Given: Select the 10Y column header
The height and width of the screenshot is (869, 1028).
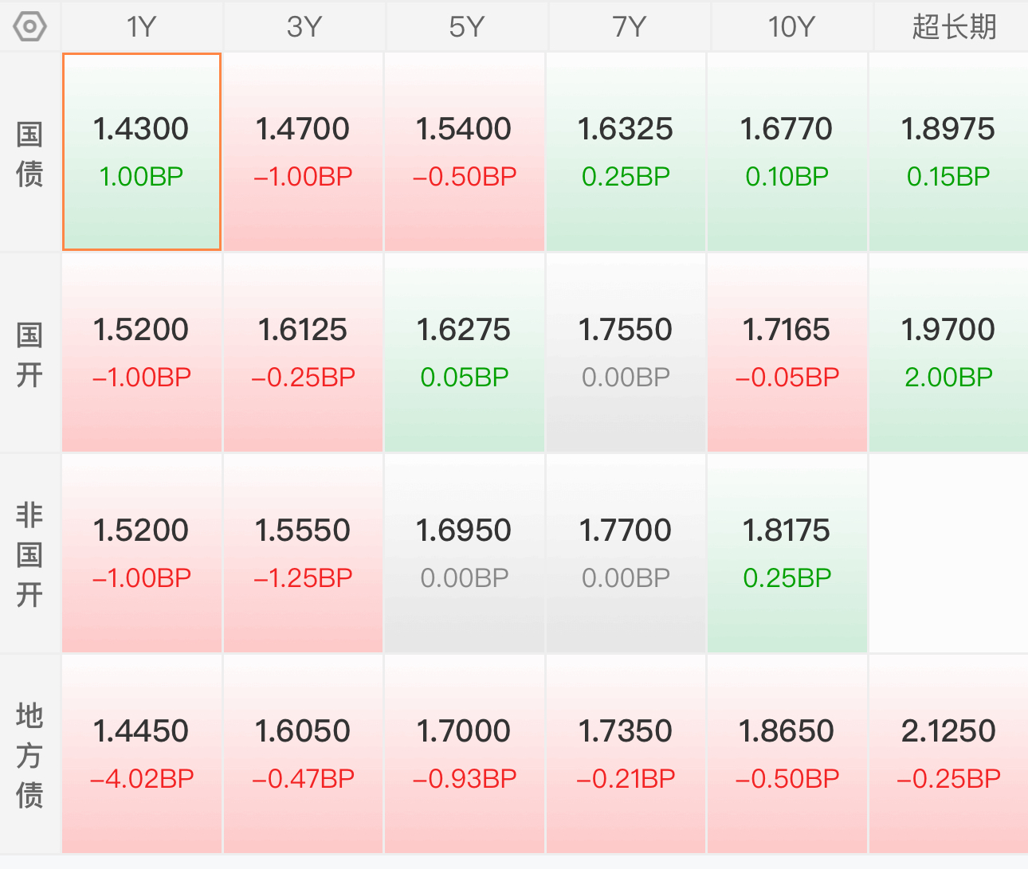Looking at the screenshot, I should click(x=791, y=26).
